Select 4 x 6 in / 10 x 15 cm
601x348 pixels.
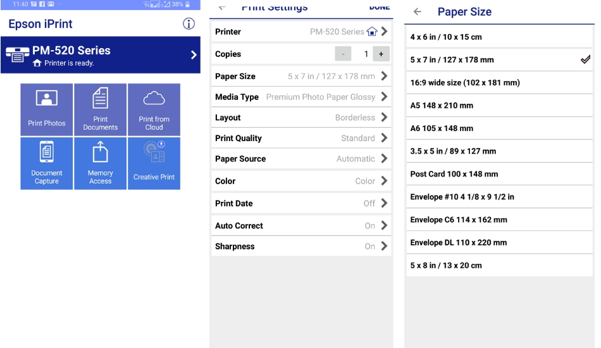pos(499,37)
